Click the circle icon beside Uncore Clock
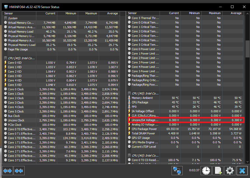Viewport: 250px width, 178px height. point(5,120)
